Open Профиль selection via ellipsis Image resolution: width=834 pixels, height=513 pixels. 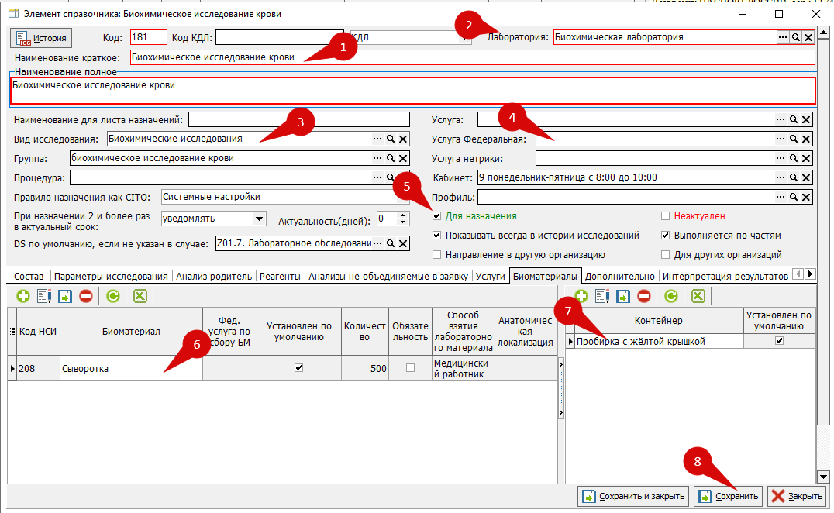781,198
